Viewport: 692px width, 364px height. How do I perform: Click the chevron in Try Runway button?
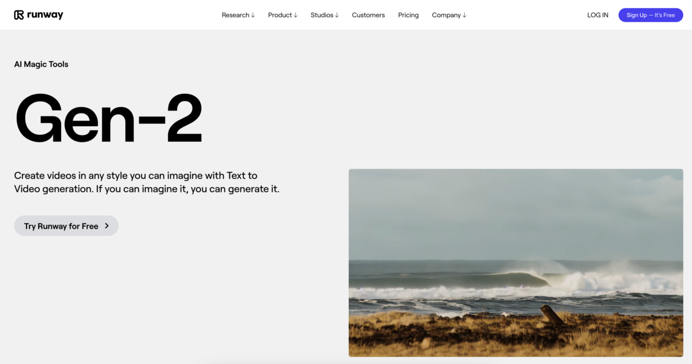coord(107,226)
